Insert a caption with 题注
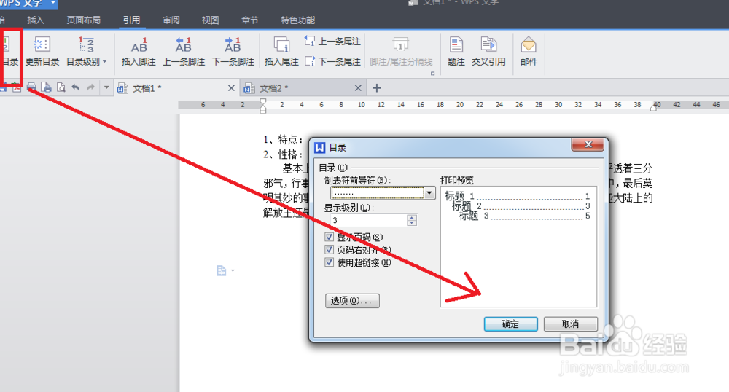Viewport: 729px width, 392px height. tap(456, 51)
